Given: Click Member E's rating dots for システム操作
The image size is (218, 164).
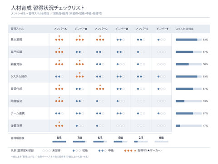Looking at the screenshot, I should pyautogui.click(x=141, y=77).
